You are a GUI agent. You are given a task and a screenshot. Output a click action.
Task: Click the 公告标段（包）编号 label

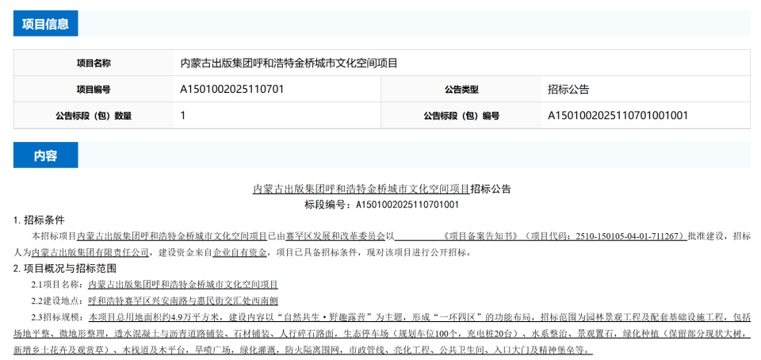[461, 116]
